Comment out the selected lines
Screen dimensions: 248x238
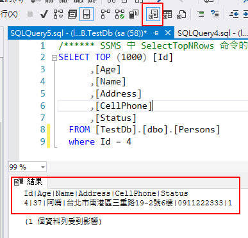(x=201, y=14)
